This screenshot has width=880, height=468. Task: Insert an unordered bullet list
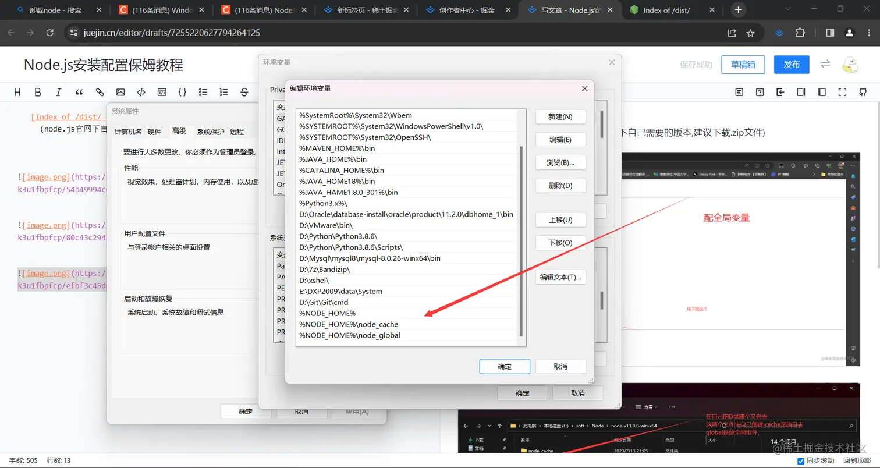point(203,92)
